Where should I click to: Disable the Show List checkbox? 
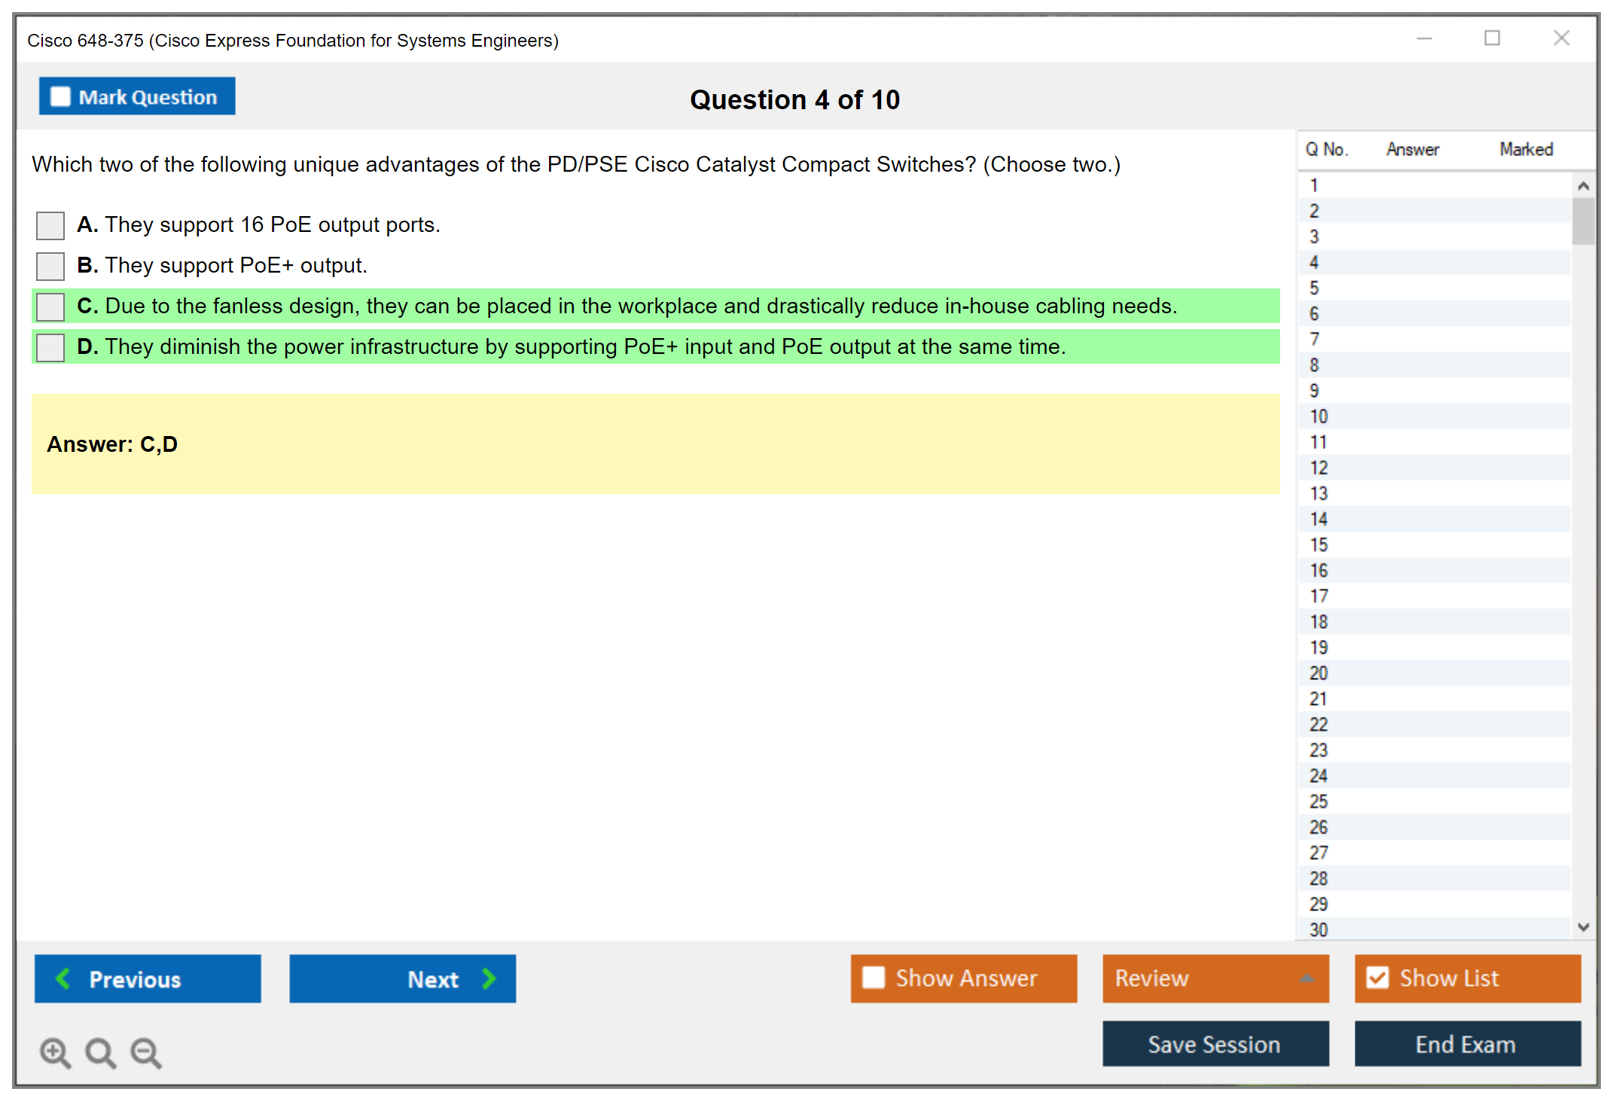coord(1377,977)
